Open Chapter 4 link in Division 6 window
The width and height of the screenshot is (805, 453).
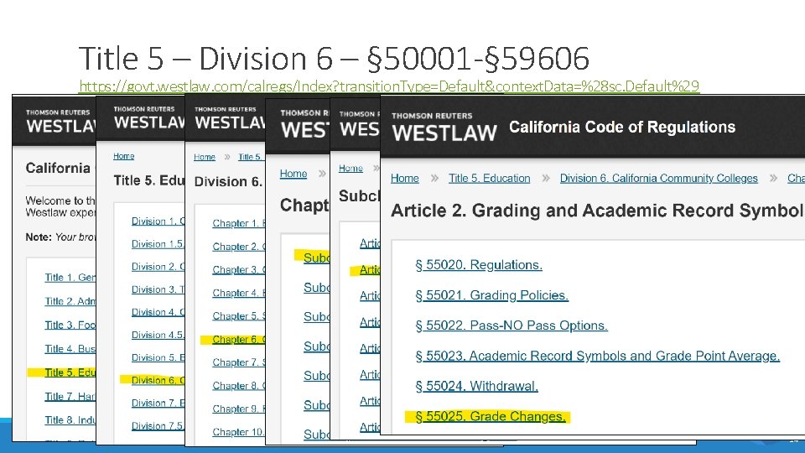(239, 293)
